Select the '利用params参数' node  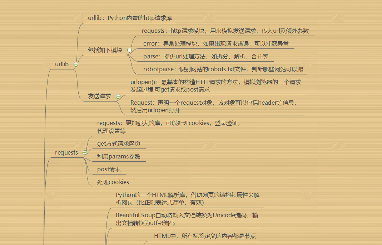[x=119, y=157]
